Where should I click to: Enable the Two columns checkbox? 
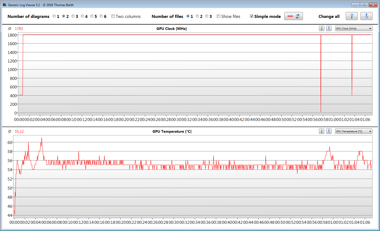(x=113, y=16)
